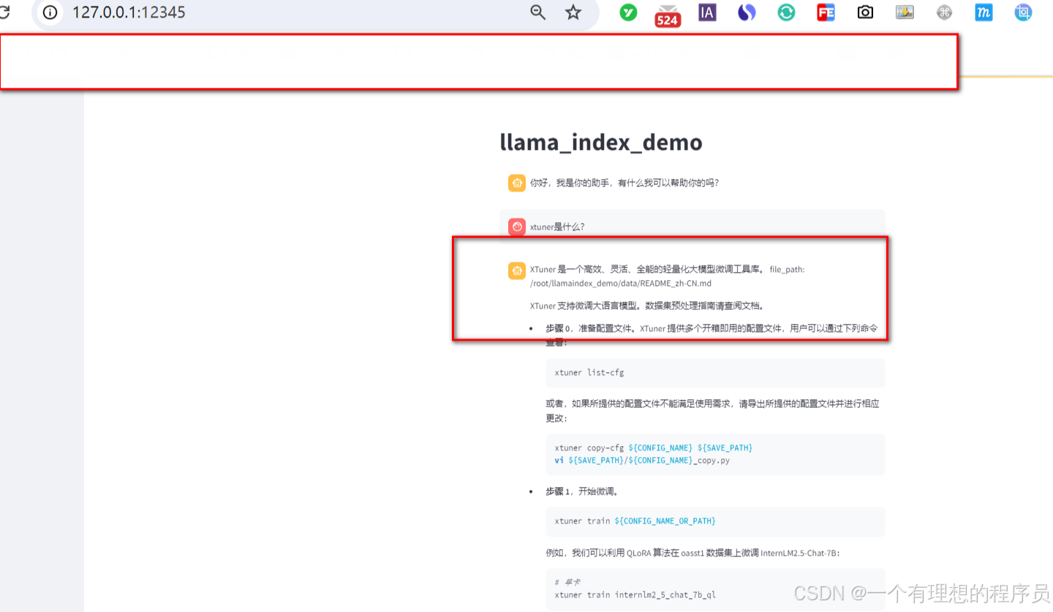
Task: Open the green circular V extension
Action: [628, 12]
